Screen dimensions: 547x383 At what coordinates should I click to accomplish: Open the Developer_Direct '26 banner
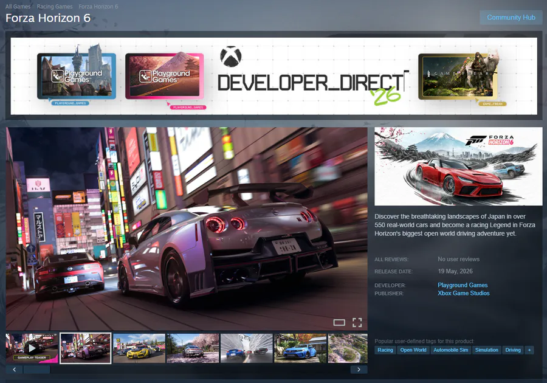(x=274, y=76)
